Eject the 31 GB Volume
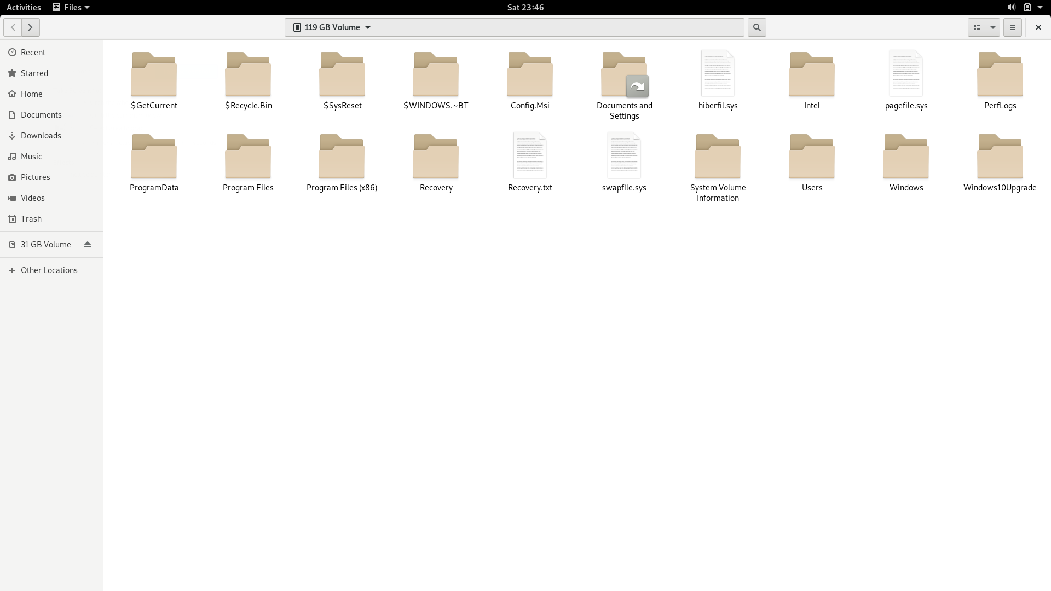The image size is (1051, 591). (x=88, y=245)
